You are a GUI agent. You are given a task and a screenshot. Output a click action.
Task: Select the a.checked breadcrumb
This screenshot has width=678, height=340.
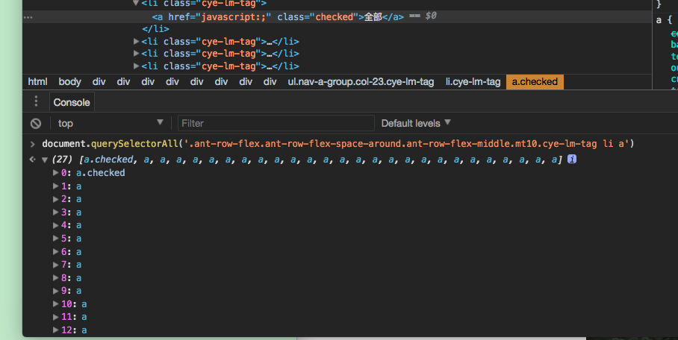click(x=535, y=82)
